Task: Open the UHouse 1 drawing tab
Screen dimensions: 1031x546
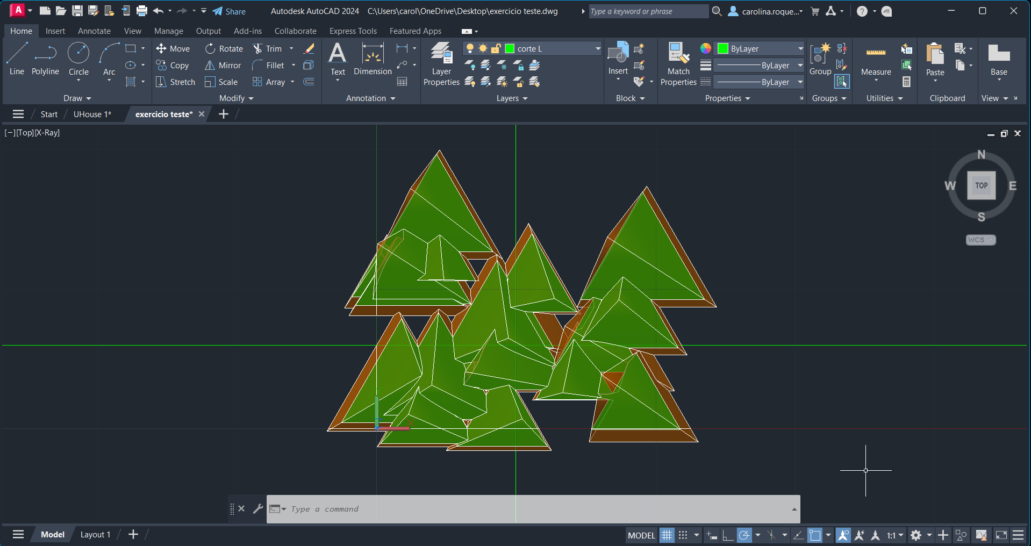Action: (x=92, y=114)
